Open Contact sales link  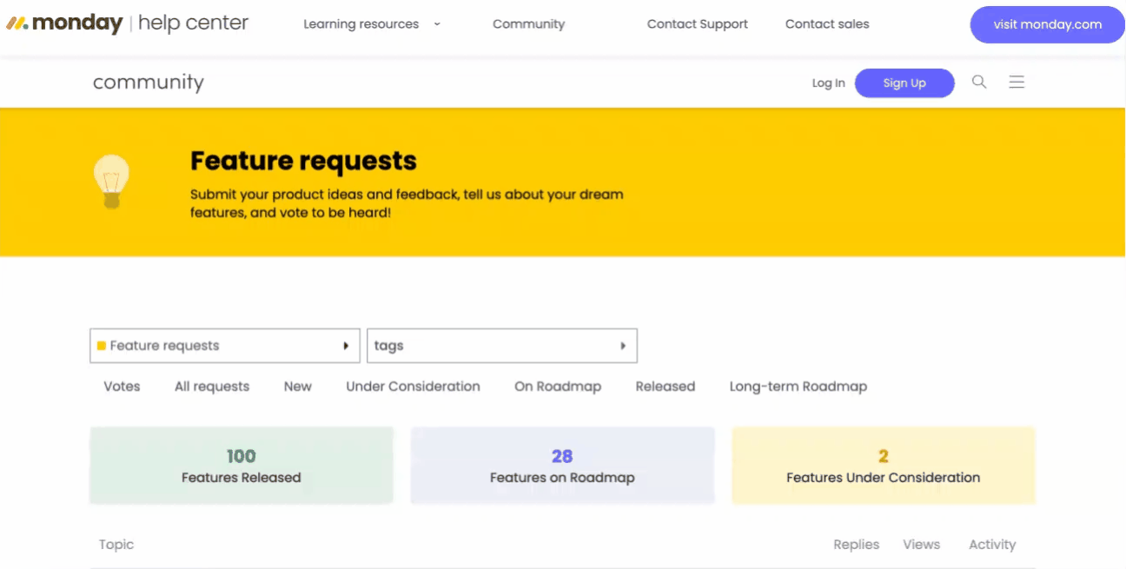coord(827,24)
